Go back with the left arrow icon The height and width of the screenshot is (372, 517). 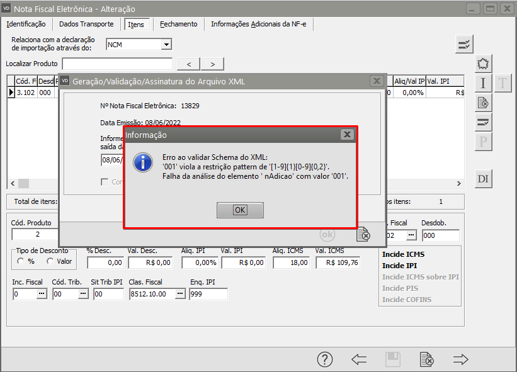coord(359,359)
